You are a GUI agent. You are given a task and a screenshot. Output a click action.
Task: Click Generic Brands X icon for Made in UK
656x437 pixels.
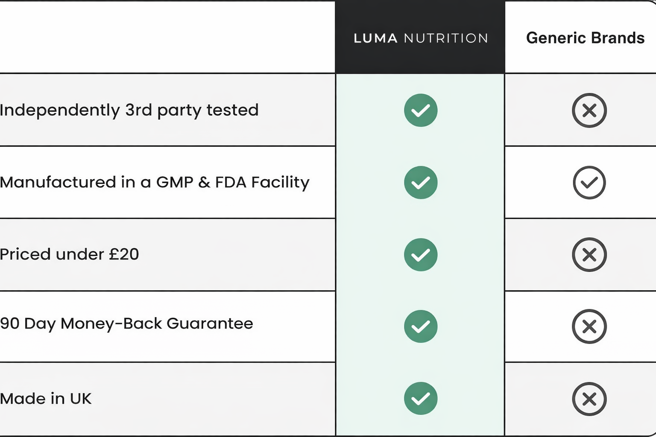tap(589, 399)
